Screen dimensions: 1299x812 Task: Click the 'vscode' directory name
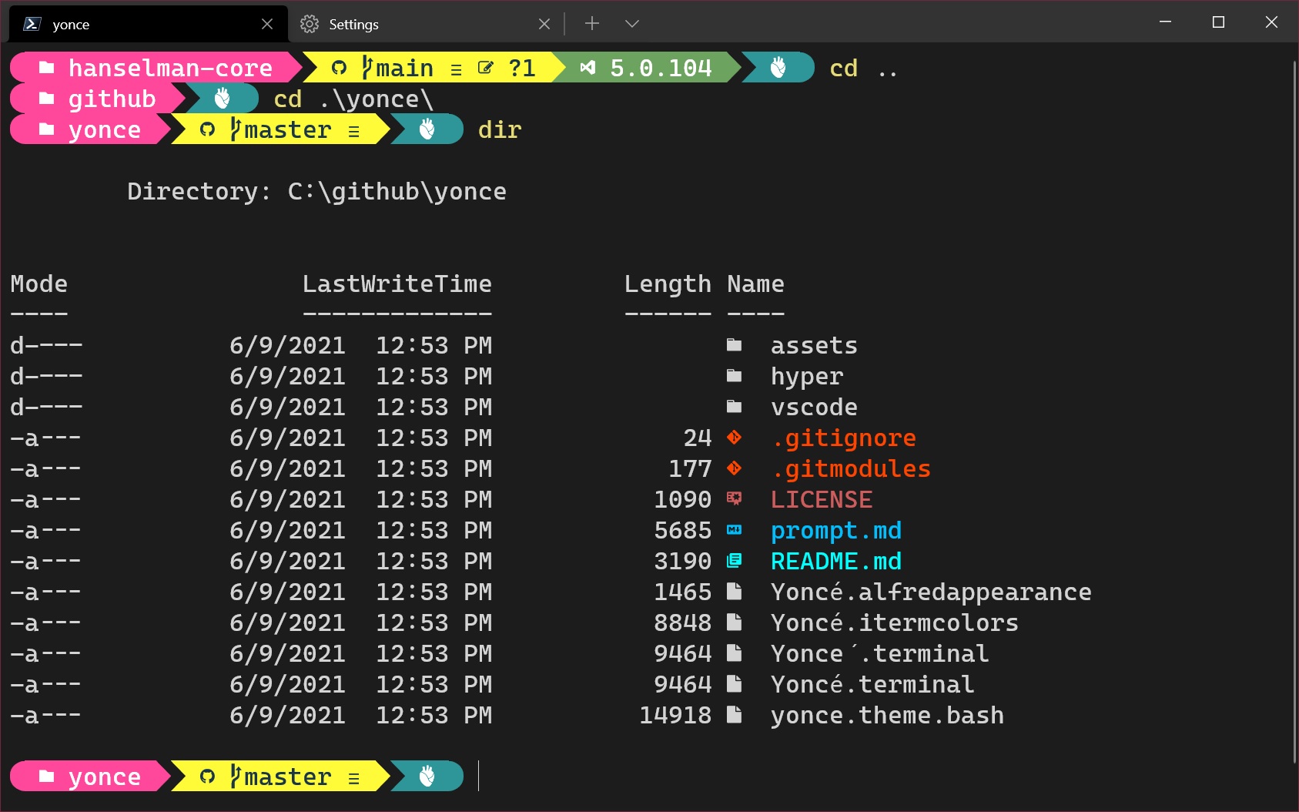tap(814, 407)
